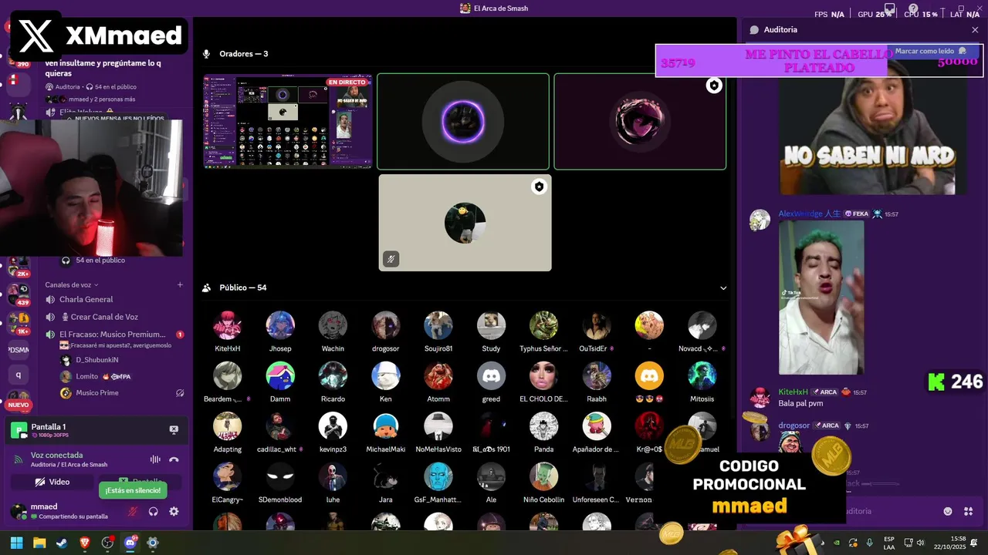Open taskbar volume speaker icon
988x555 pixels.
point(922,543)
